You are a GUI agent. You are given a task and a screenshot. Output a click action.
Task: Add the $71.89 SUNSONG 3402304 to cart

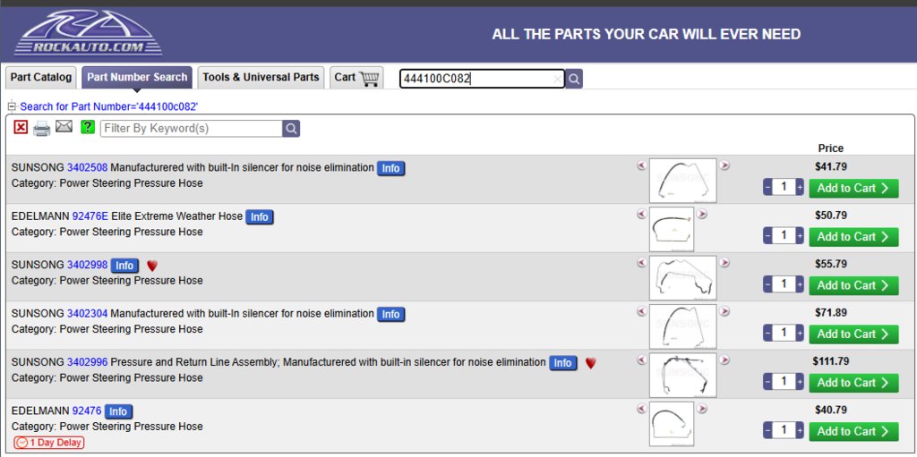point(853,334)
